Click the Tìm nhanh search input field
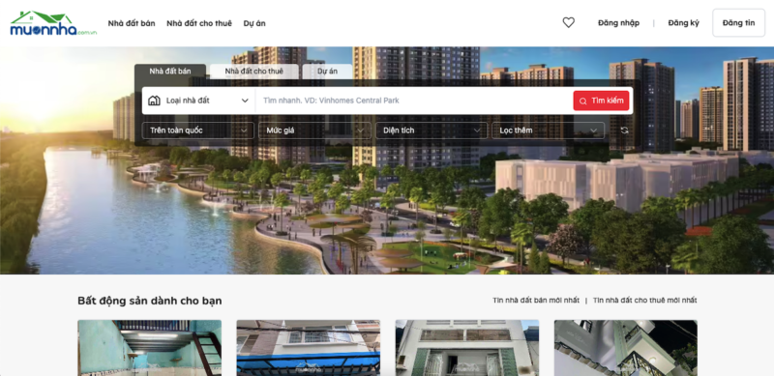The height and width of the screenshot is (376, 774). [x=414, y=101]
